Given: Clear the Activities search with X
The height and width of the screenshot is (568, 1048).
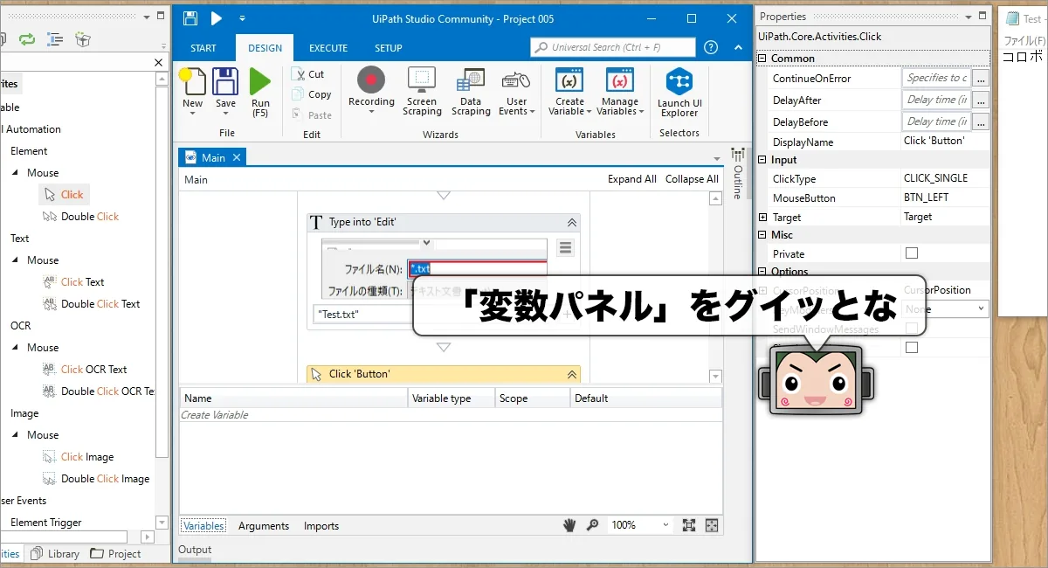Looking at the screenshot, I should point(158,62).
